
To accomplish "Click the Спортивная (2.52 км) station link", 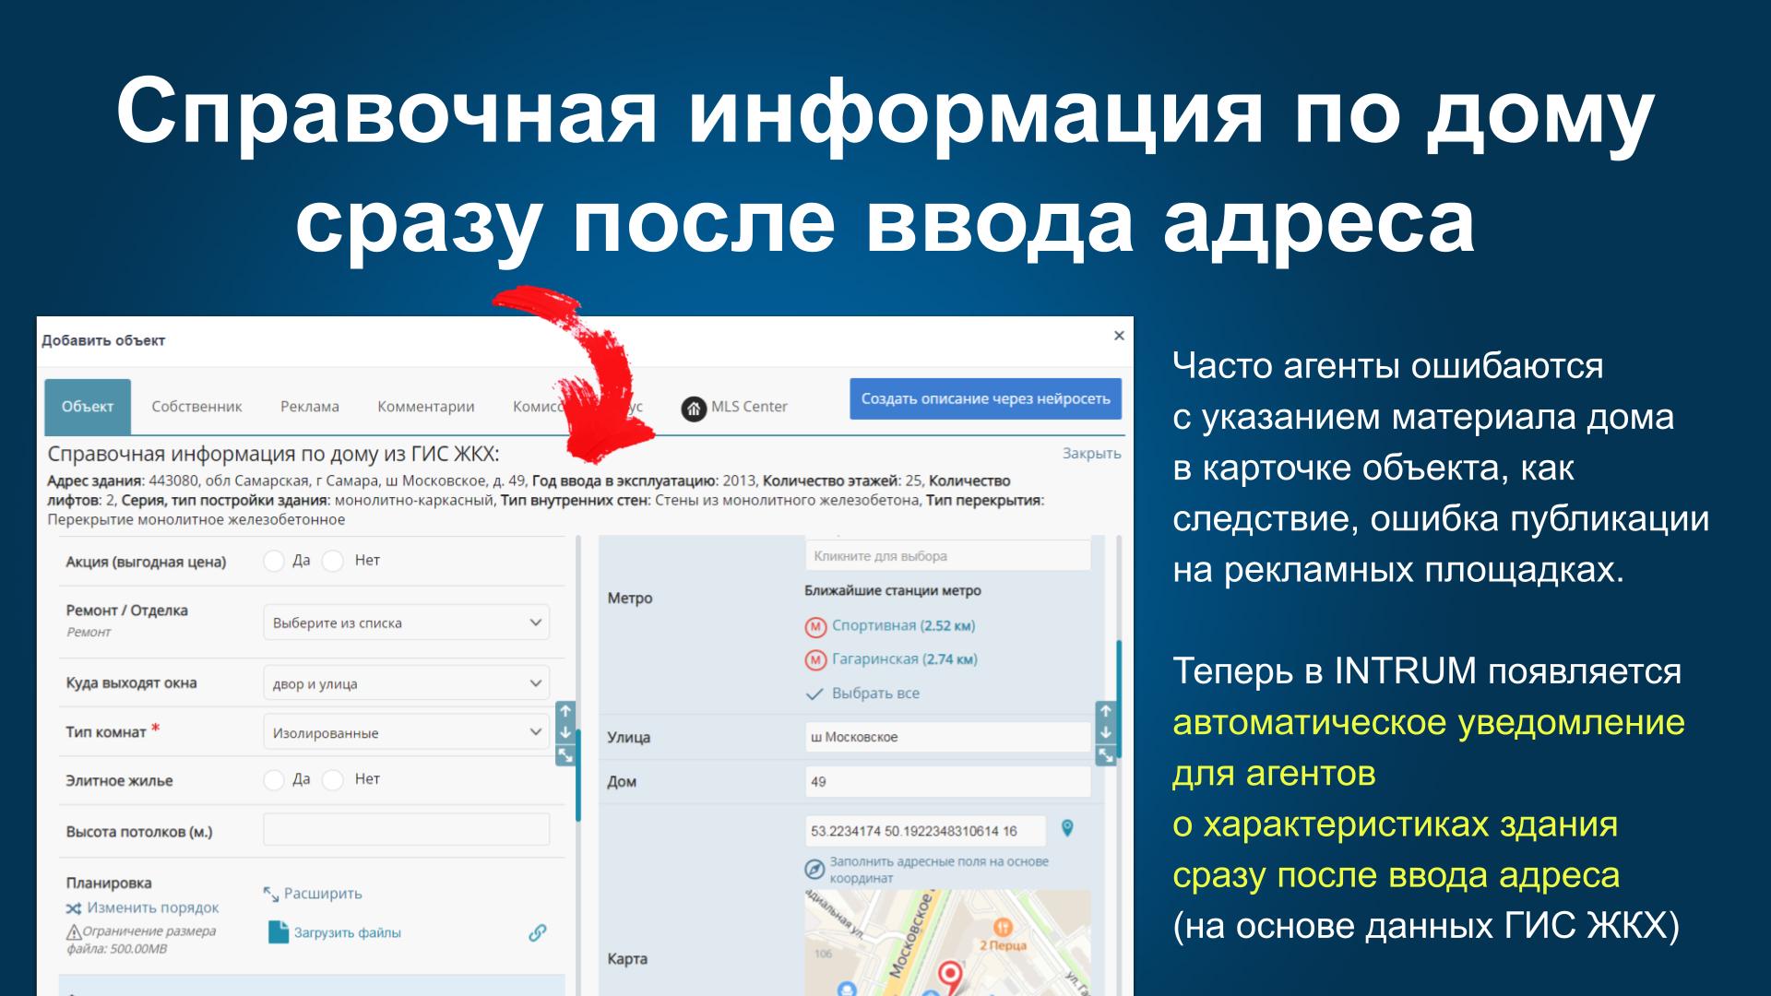I will pos(903,626).
